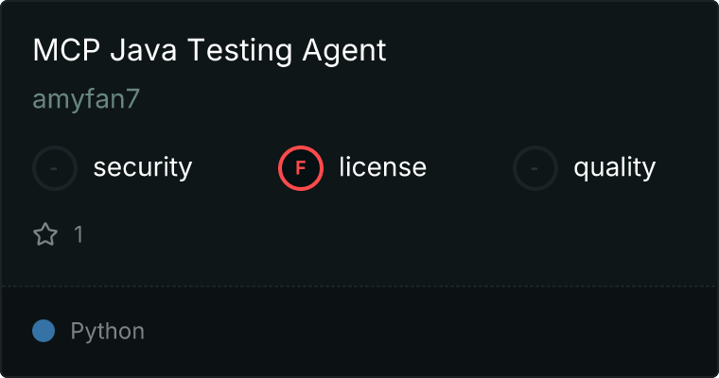
Task: Click the red F license grade badge
Action: tap(301, 168)
